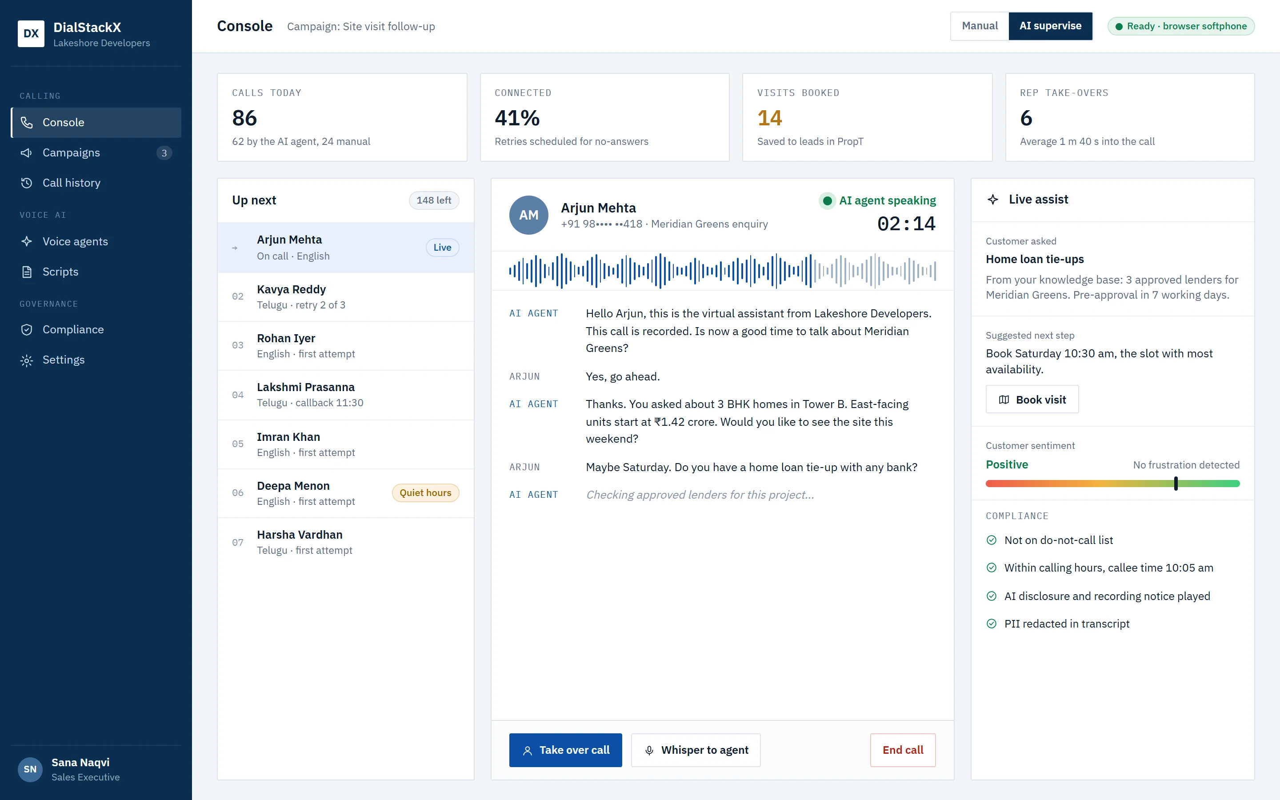Click check icon beside PII redacted in transcript
The image size is (1280, 800).
tap(992, 624)
